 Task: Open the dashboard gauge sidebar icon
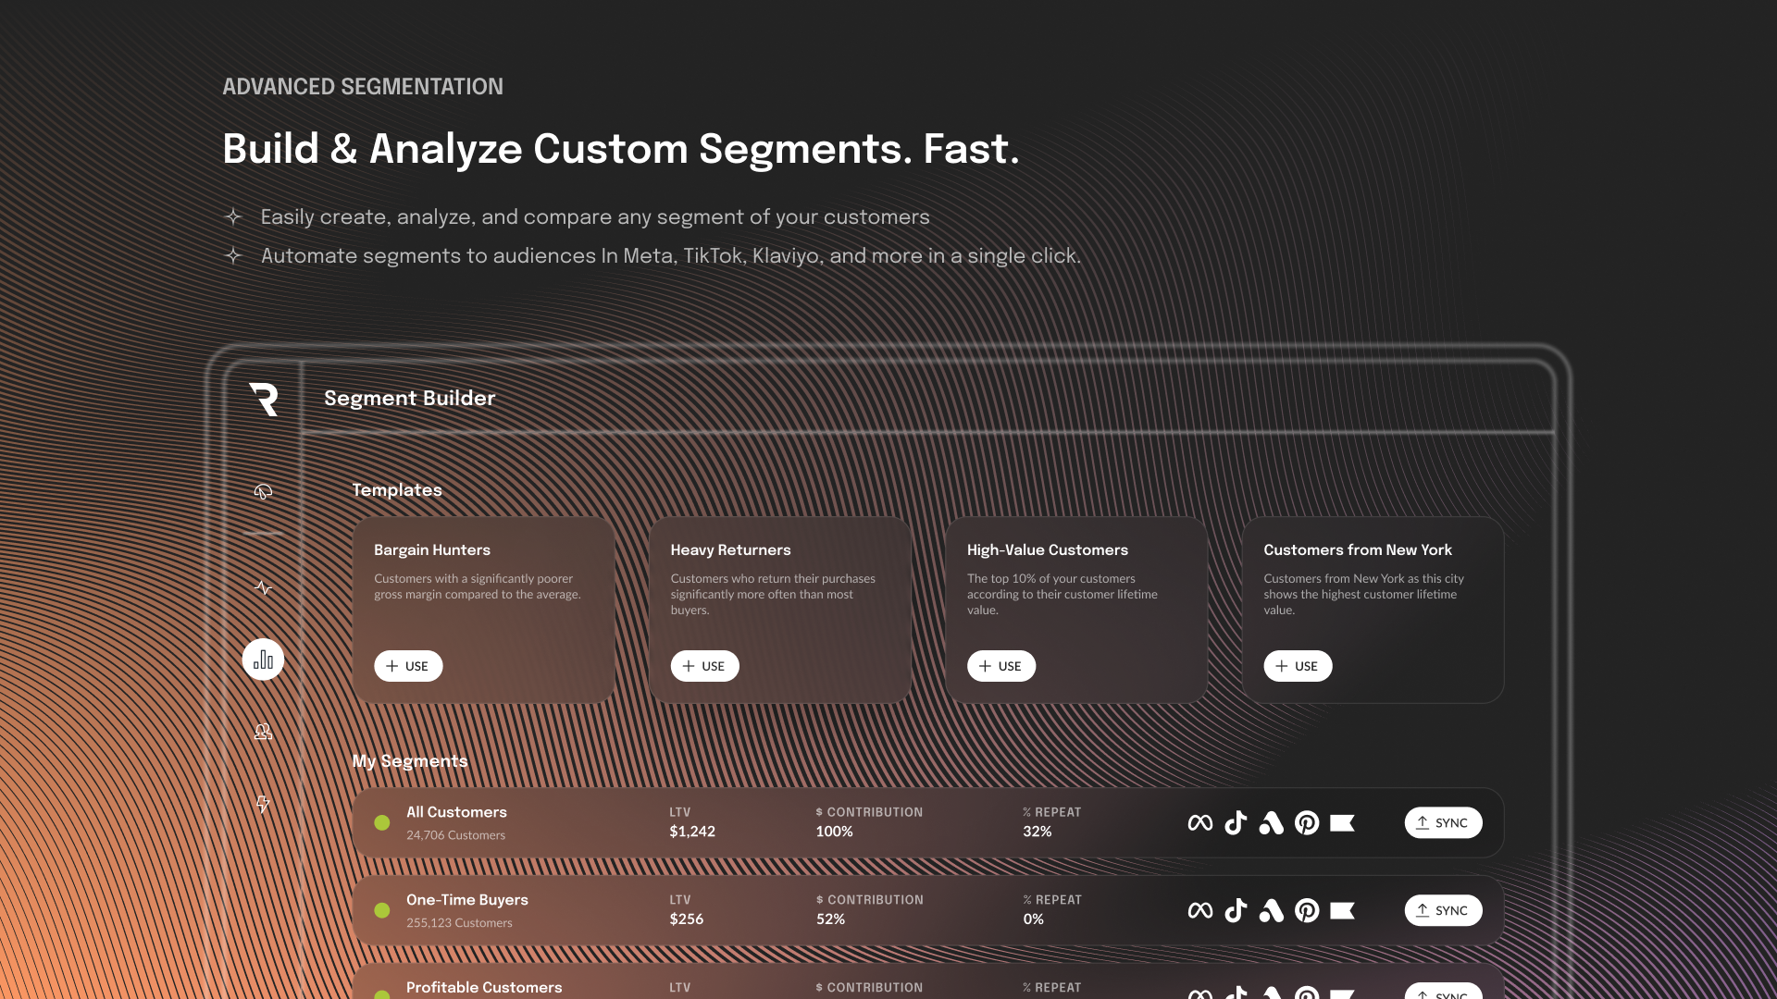pos(263,491)
